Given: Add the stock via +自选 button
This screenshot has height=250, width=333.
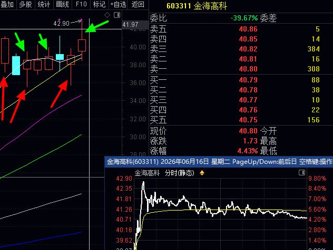Looking at the screenshot, I should pos(118,4).
